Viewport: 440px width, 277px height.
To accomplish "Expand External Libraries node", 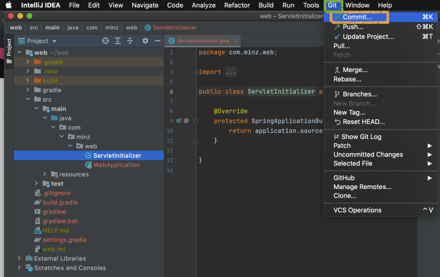I will [x=19, y=258].
